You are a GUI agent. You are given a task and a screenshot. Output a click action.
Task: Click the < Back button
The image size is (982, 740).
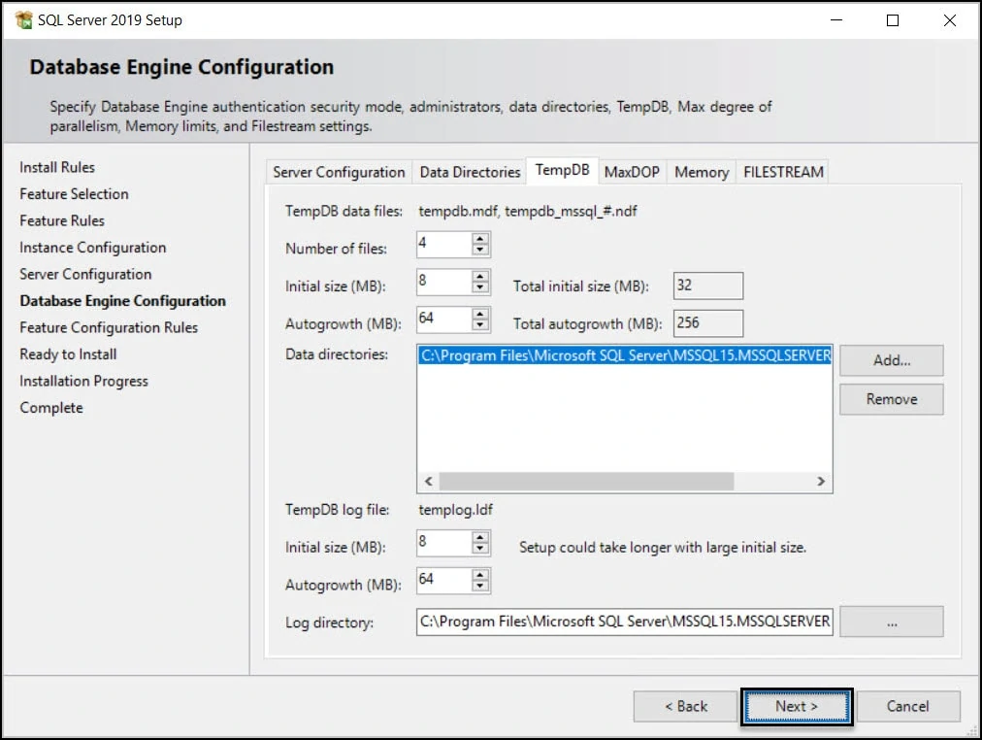tap(685, 707)
